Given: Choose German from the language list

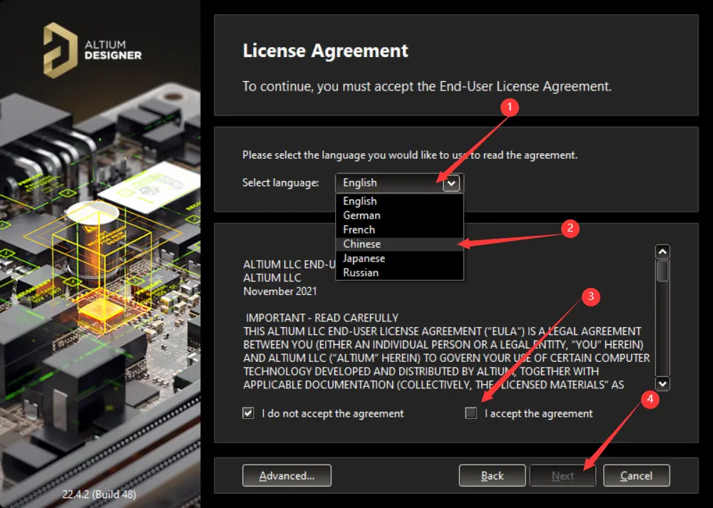Looking at the screenshot, I should click(x=399, y=215).
